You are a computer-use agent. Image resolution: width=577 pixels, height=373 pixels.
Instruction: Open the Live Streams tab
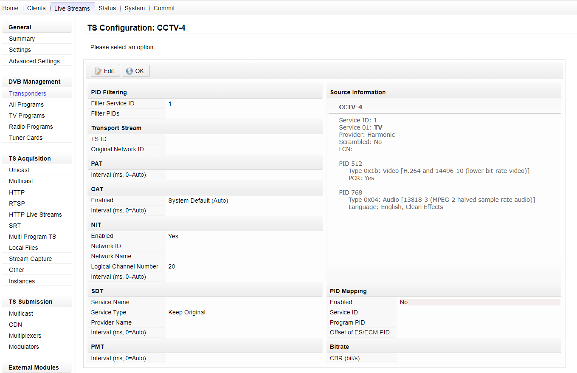coord(72,8)
